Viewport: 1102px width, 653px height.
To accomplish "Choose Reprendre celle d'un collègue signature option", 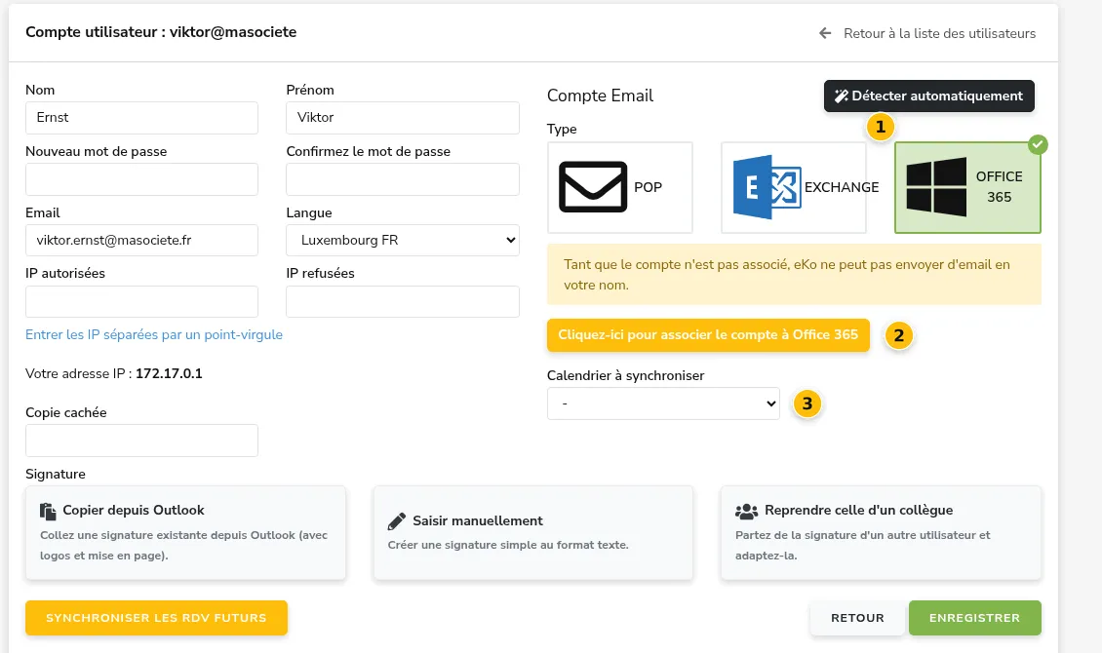I will coord(882,533).
